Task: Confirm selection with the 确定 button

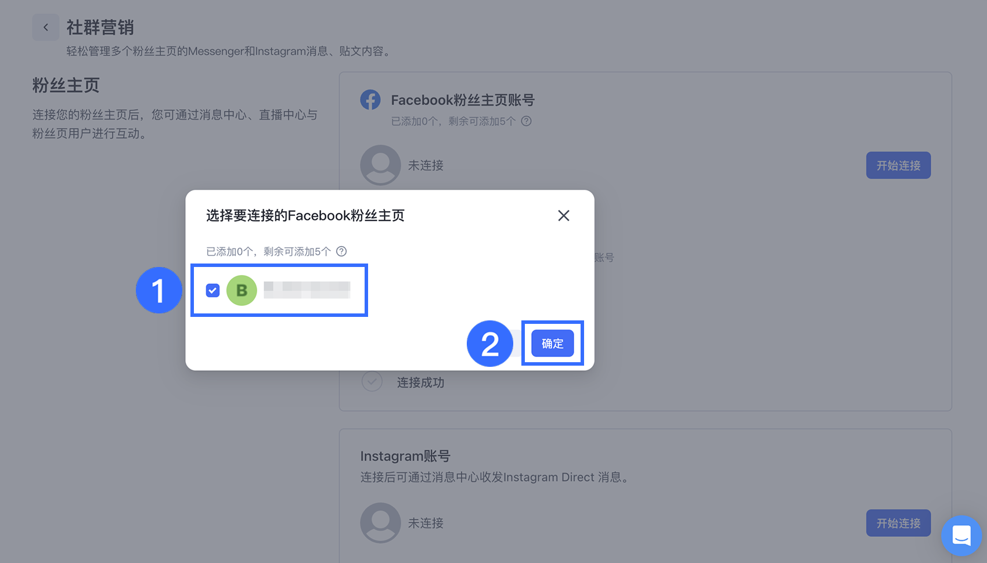Action: click(x=553, y=344)
